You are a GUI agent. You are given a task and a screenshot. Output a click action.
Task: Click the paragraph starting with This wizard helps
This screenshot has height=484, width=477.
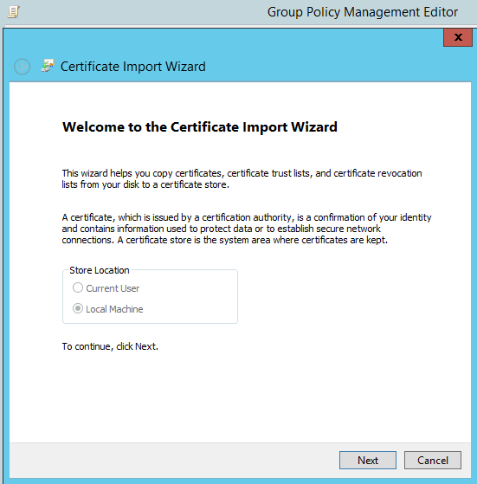click(x=242, y=178)
